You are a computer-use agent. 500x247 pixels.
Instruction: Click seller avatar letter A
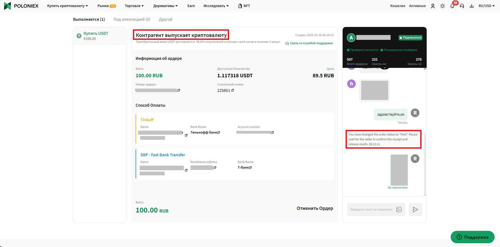(351, 38)
